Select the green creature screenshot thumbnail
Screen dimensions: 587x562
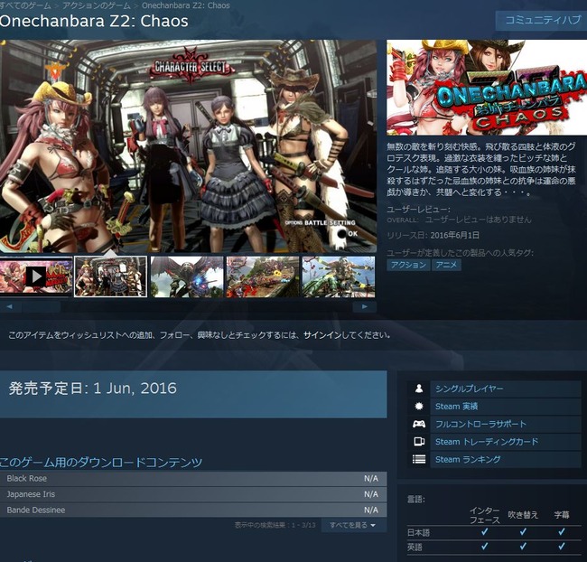point(339,276)
